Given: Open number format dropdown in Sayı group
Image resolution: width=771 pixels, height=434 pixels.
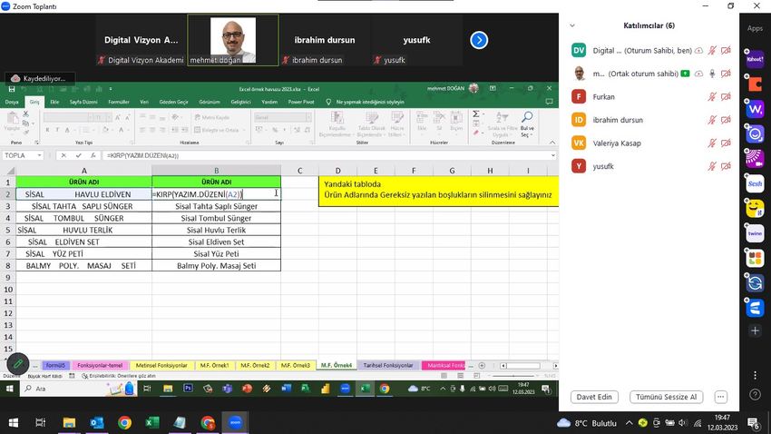Looking at the screenshot, I should point(308,117).
